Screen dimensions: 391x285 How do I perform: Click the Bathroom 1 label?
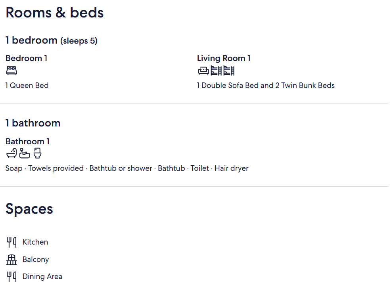27,142
